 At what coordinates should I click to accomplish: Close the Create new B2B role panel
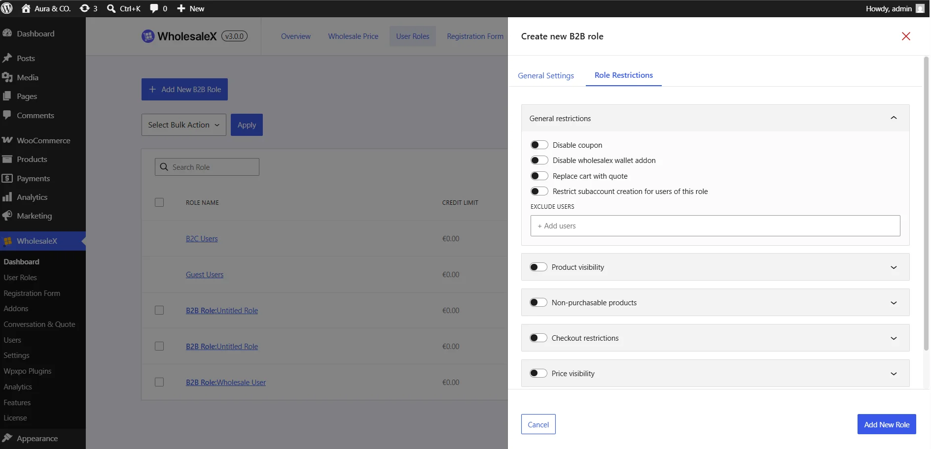pyautogui.click(x=906, y=36)
